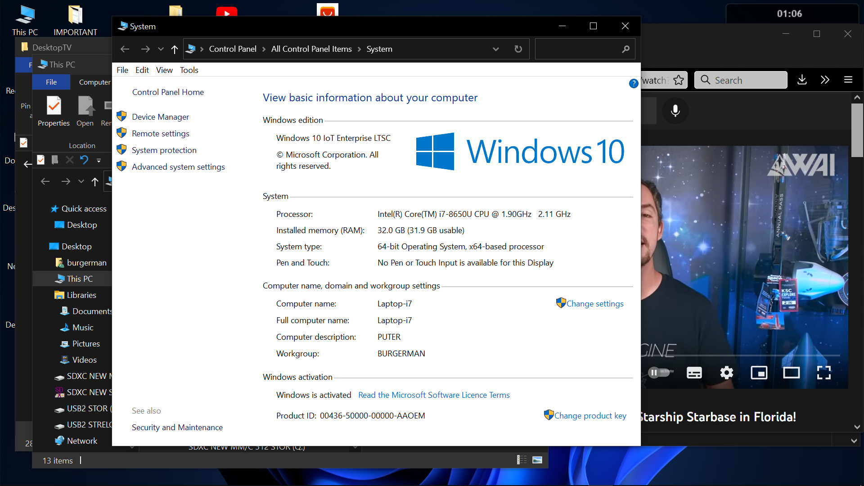
Task: Click the help question mark icon
Action: pyautogui.click(x=634, y=83)
